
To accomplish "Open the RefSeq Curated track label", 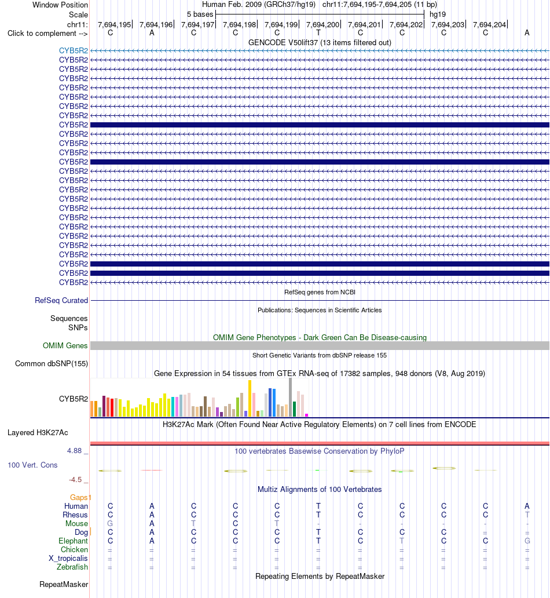I will coord(61,301).
